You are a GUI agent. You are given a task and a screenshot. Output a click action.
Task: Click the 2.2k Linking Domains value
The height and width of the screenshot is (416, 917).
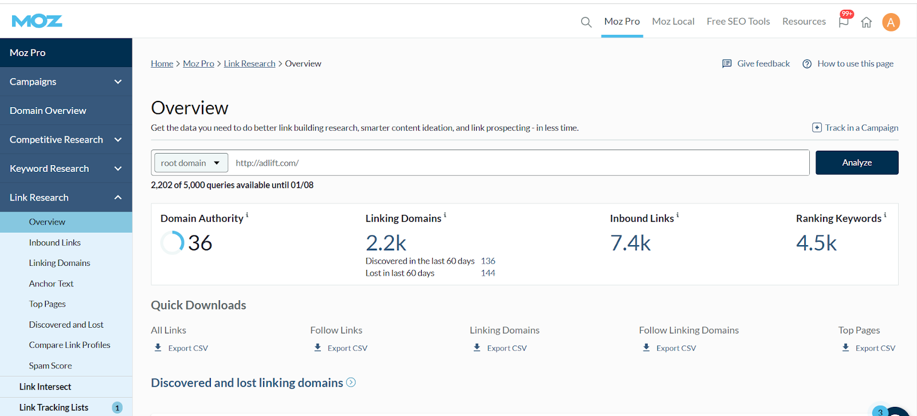click(386, 243)
